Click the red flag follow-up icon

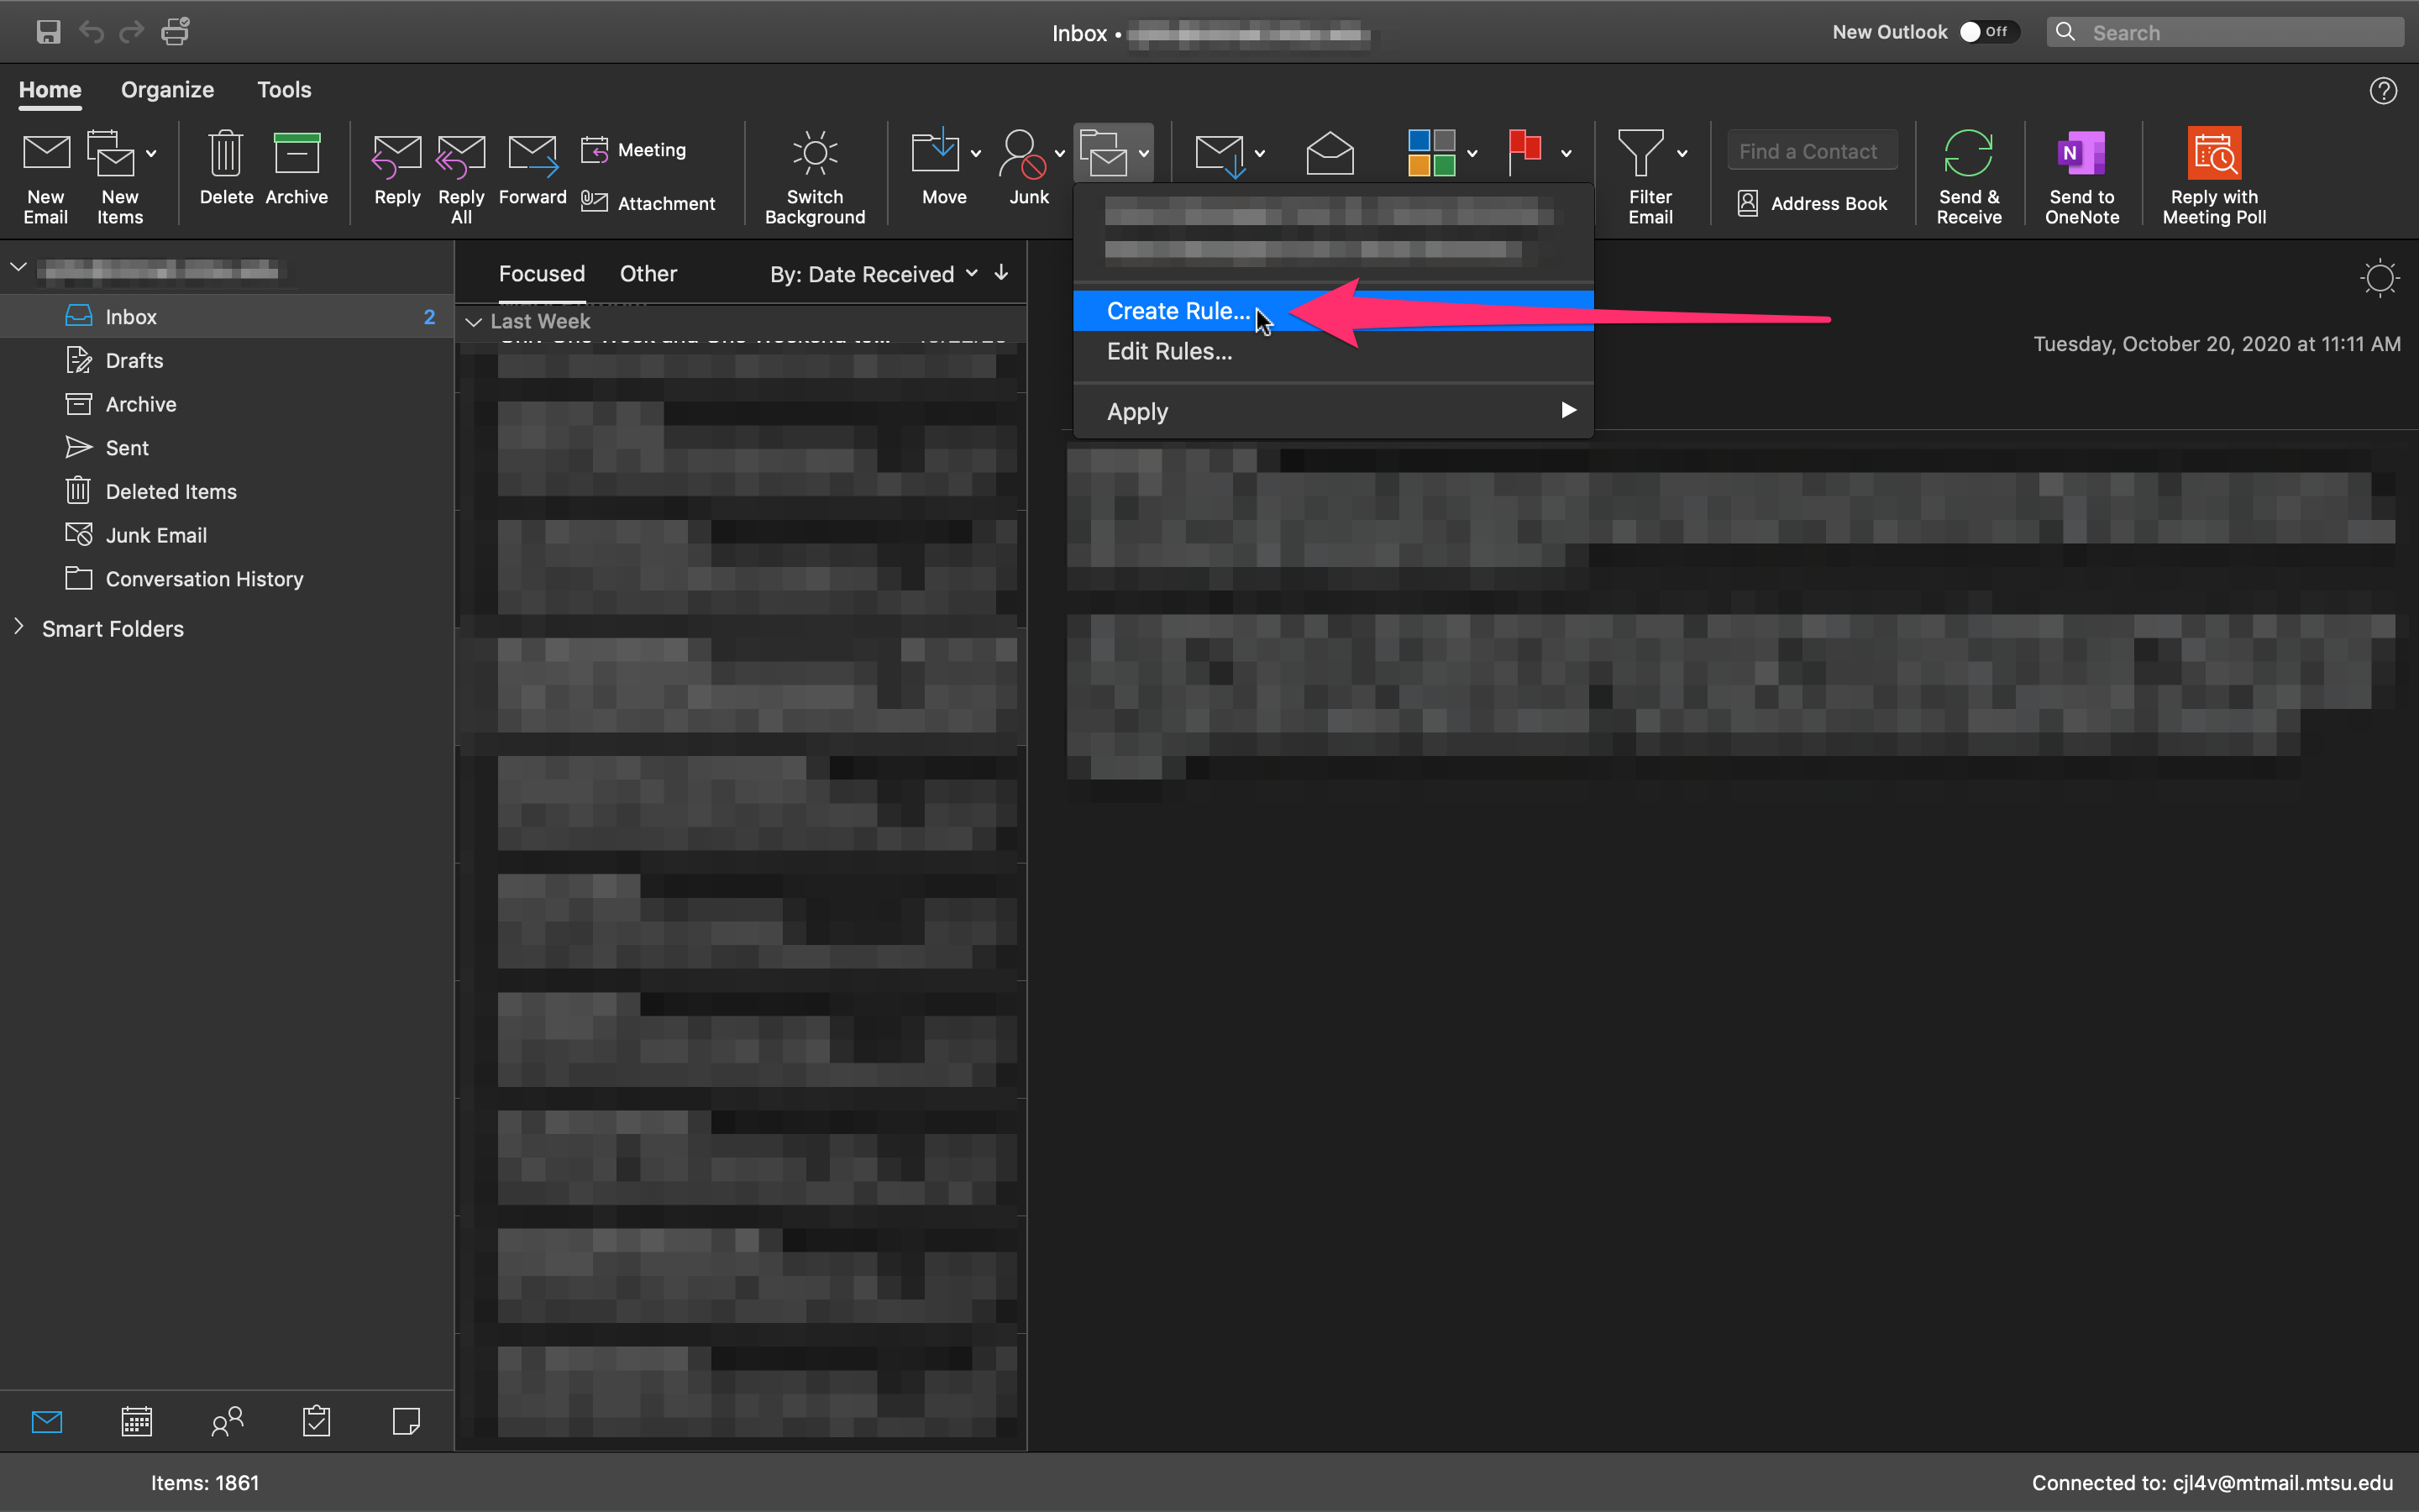pos(1525,151)
